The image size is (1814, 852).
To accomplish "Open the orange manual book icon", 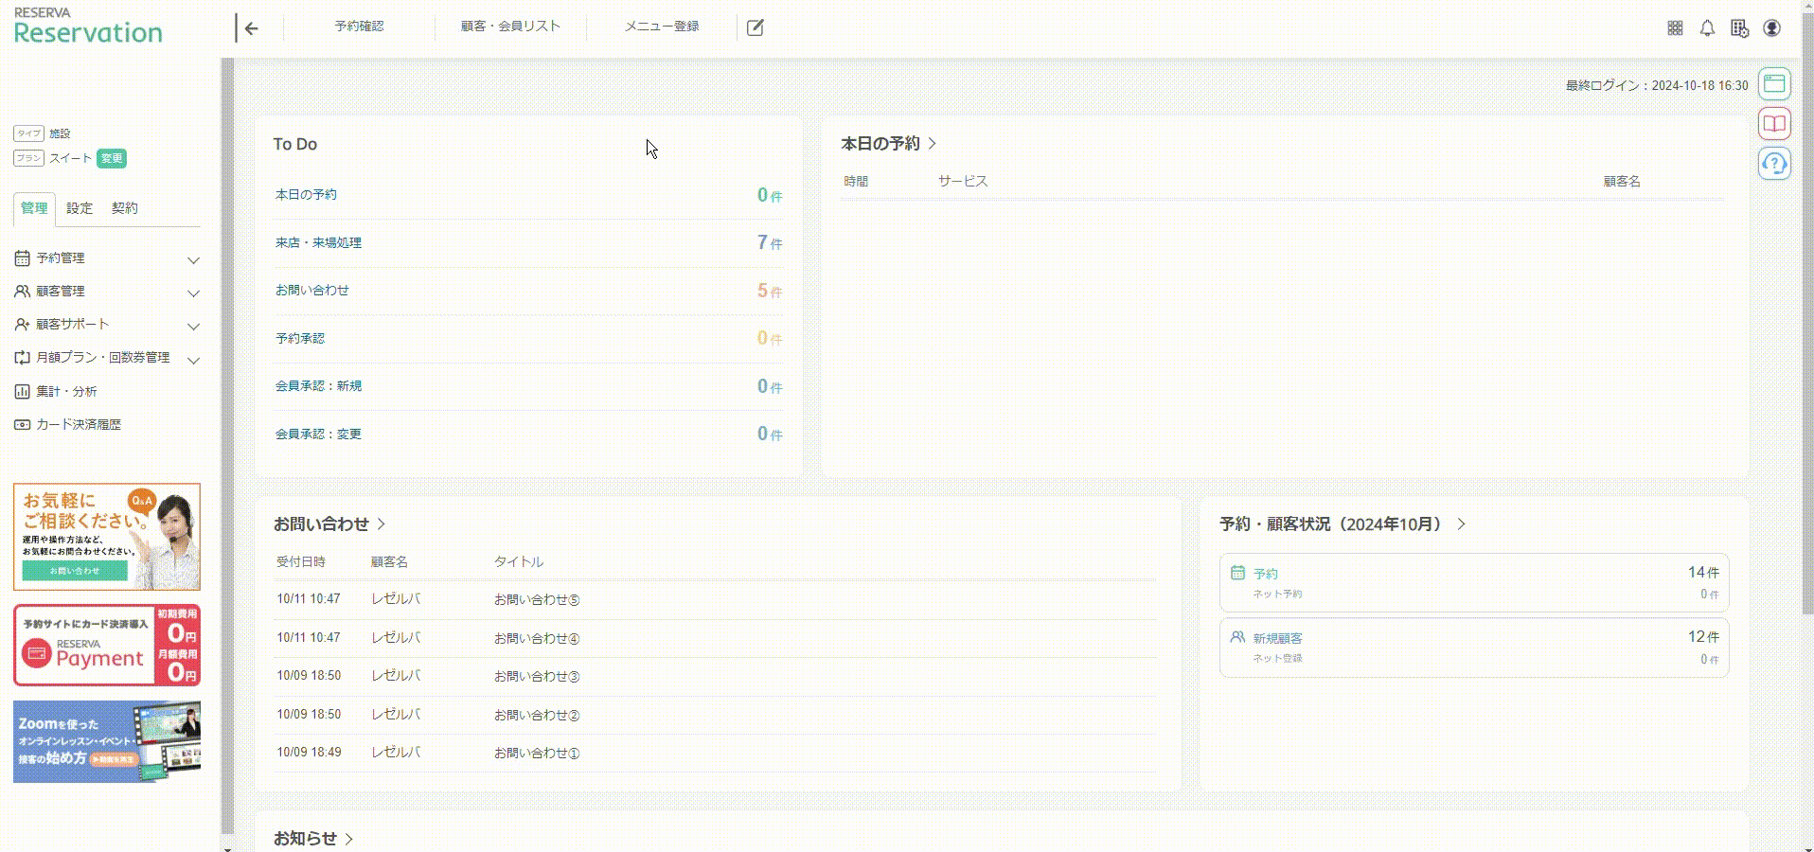I will click(1774, 124).
